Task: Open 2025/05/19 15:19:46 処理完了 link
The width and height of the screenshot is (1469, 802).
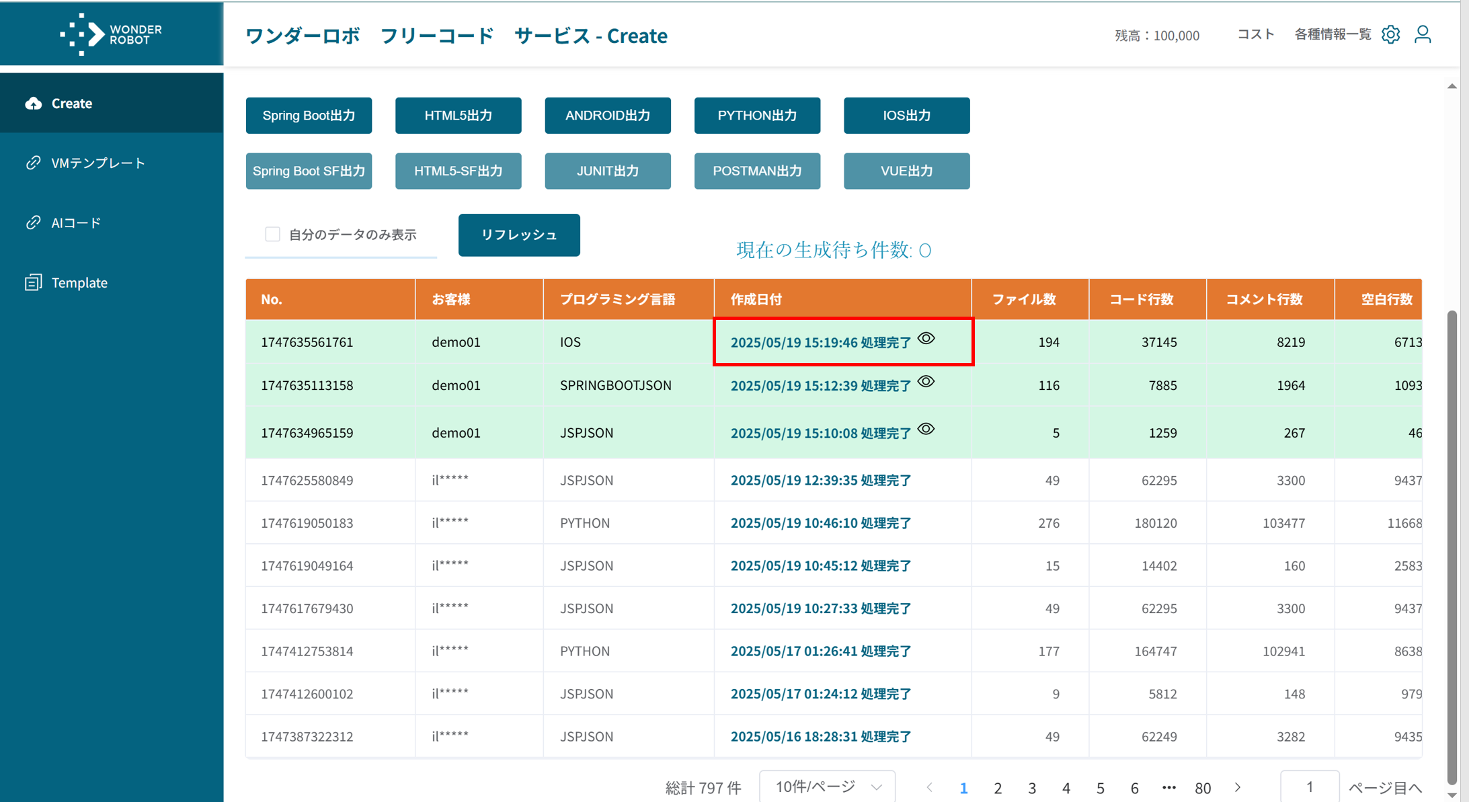Action: coord(821,342)
